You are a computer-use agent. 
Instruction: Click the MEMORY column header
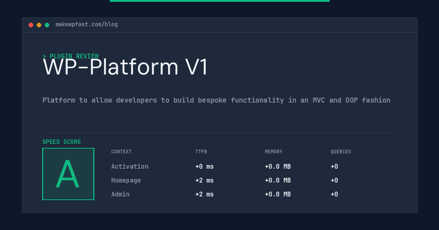(274, 152)
